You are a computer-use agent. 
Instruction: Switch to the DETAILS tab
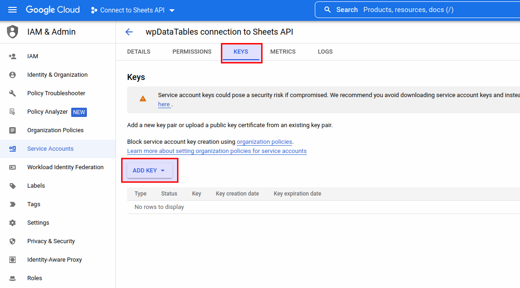click(139, 52)
